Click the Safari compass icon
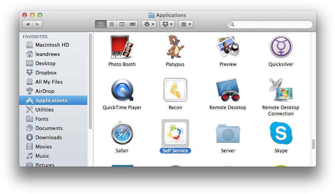This screenshot has height=194, width=335. 122,133
